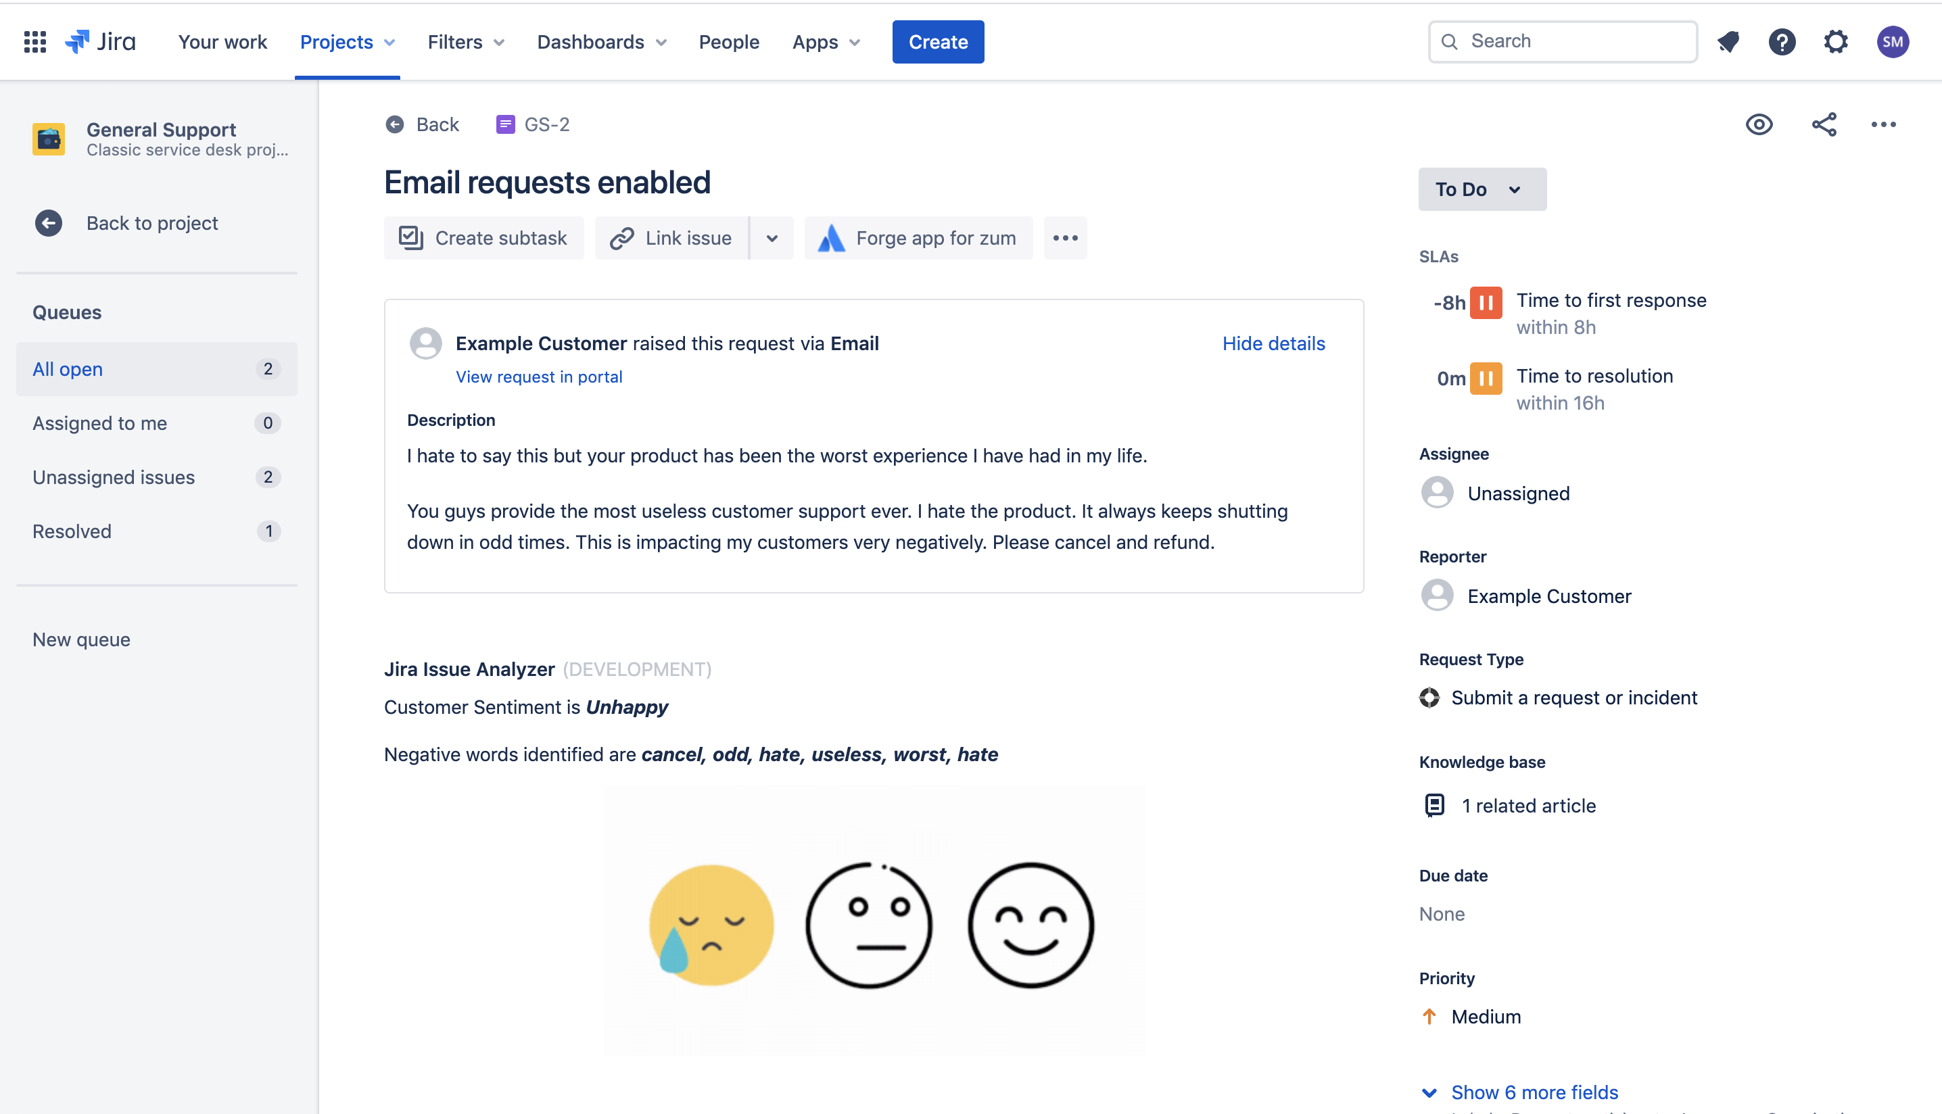Click the Forge app for zum button
This screenshot has height=1114, width=1942.
[x=918, y=238]
